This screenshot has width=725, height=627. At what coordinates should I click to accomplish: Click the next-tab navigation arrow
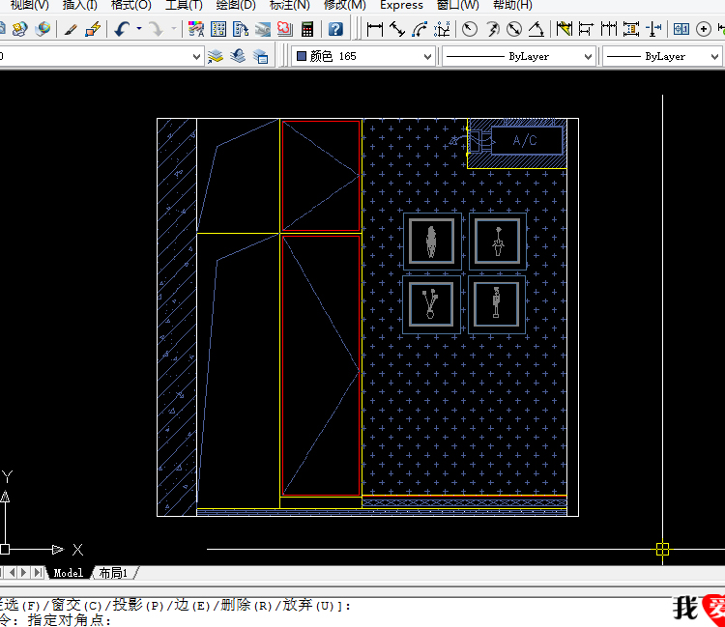tap(24, 573)
